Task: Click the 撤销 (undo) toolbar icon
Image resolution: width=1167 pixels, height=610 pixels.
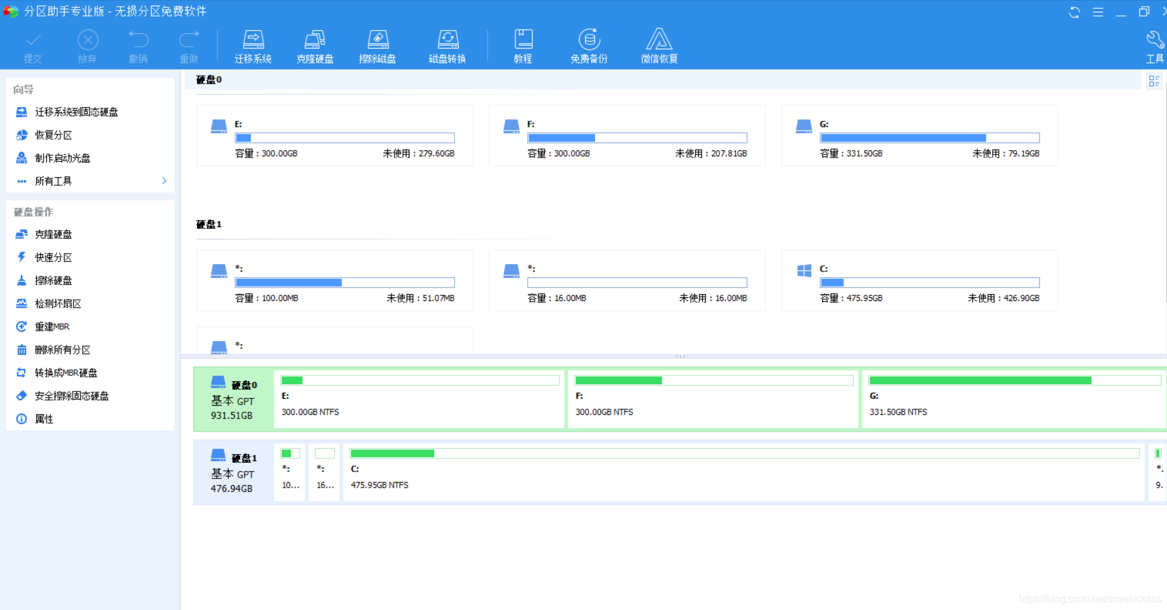Action: pyautogui.click(x=139, y=47)
